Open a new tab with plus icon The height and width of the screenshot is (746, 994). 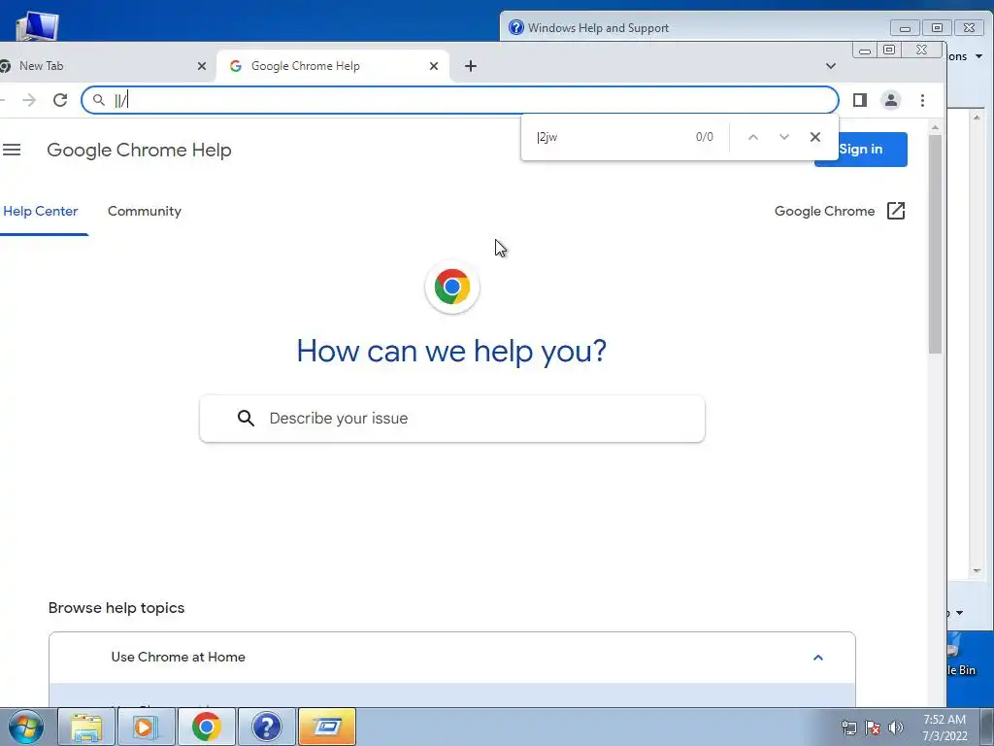(x=471, y=66)
